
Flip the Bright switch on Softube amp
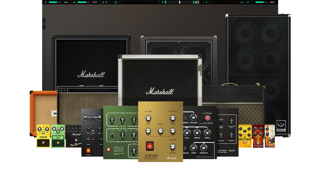click(x=185, y=118)
